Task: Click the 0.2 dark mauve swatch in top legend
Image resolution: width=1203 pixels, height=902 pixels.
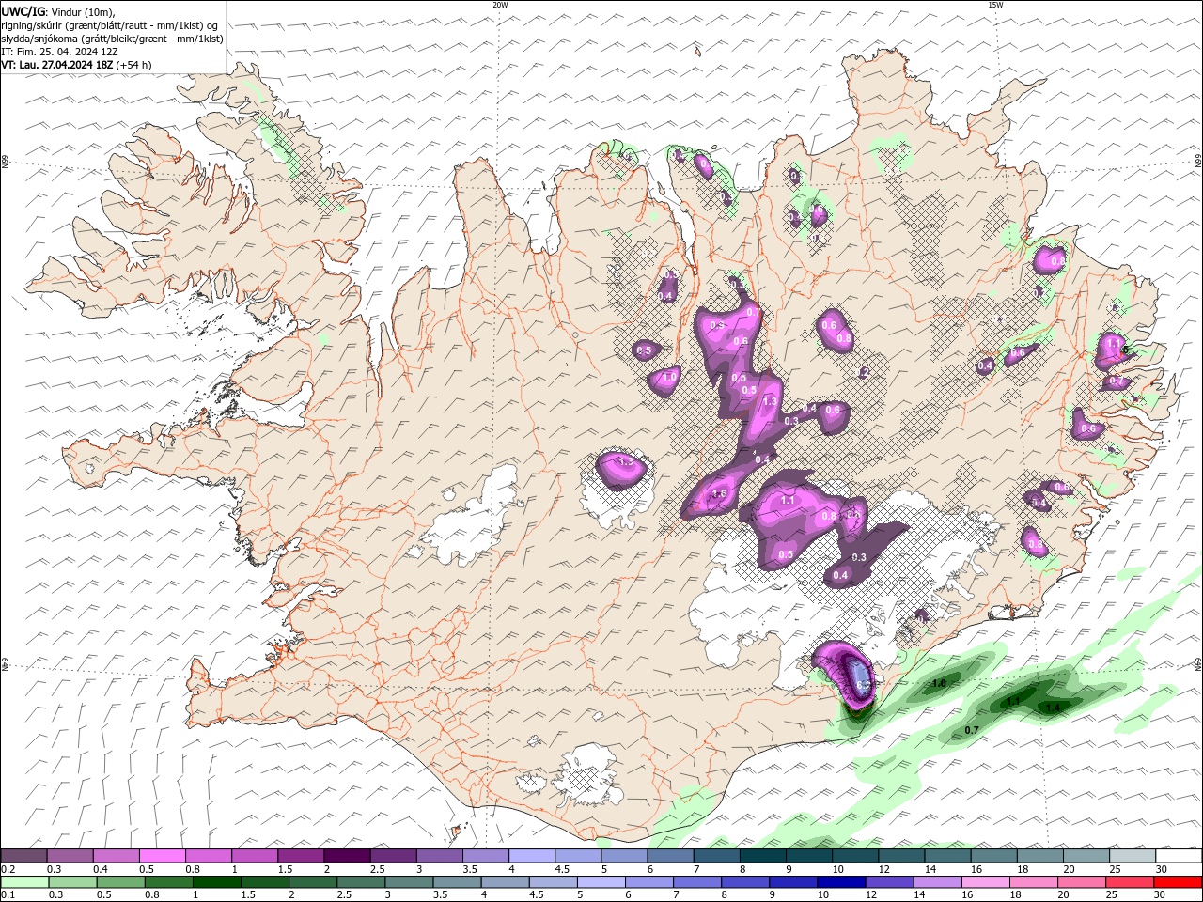Action: coord(23,856)
